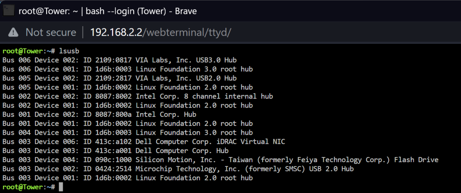Focus the address bar URL 192.168.2.2/webterminal/ttyd/
This screenshot has width=461, height=193.
[160, 32]
